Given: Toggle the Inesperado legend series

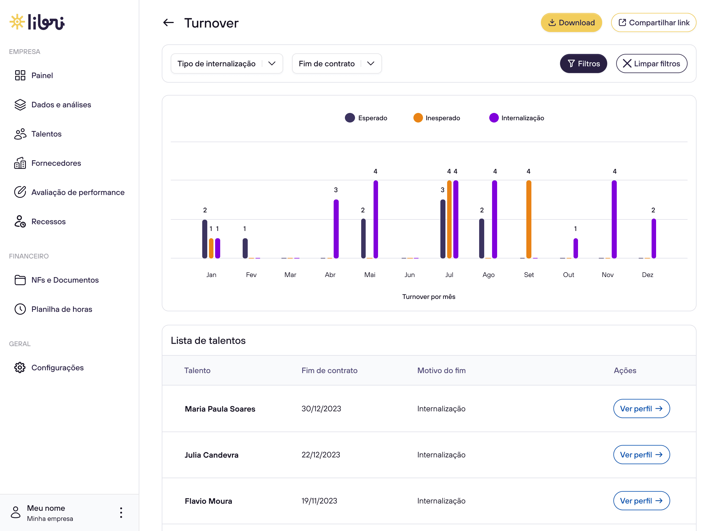Looking at the screenshot, I should click(437, 118).
